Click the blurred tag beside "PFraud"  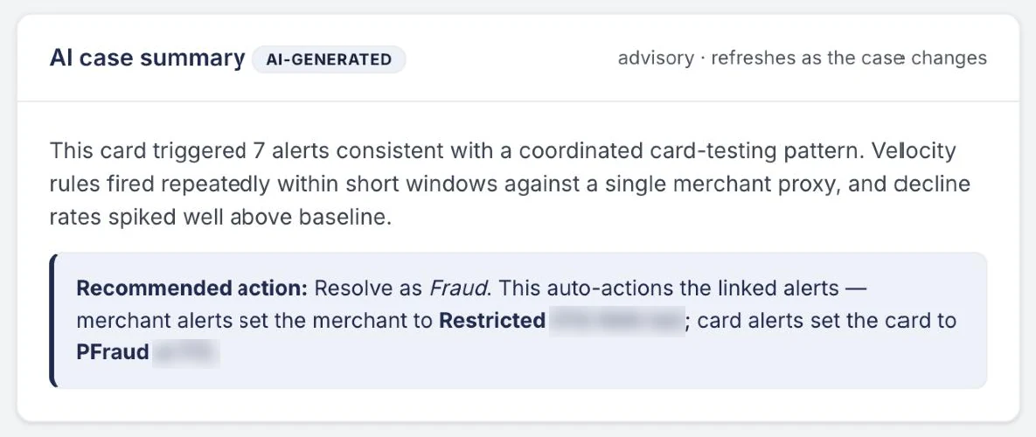186,352
